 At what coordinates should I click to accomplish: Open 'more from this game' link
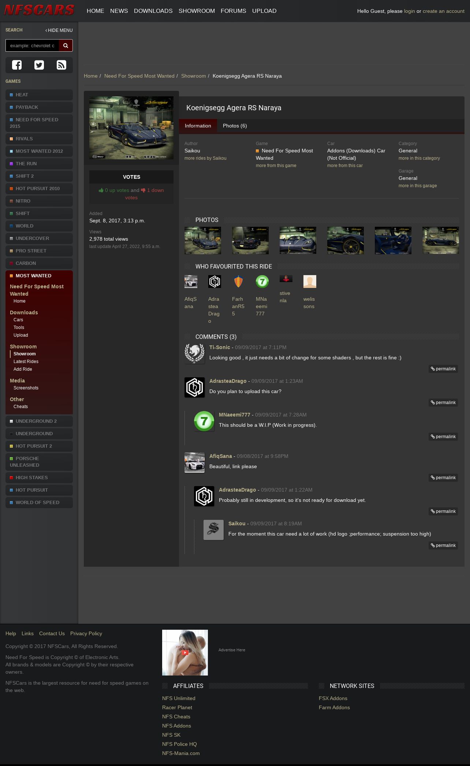click(x=276, y=166)
